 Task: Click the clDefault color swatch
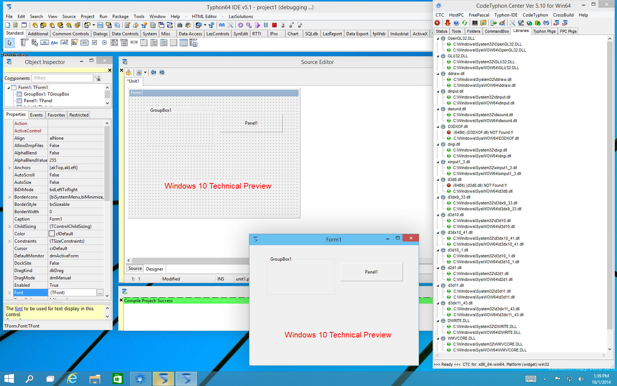pos(52,234)
